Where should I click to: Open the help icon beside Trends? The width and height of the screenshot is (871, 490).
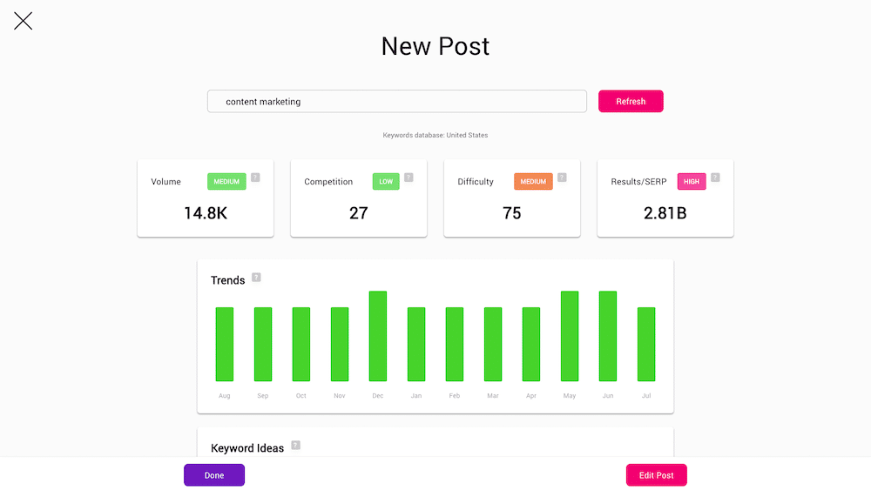point(256,277)
